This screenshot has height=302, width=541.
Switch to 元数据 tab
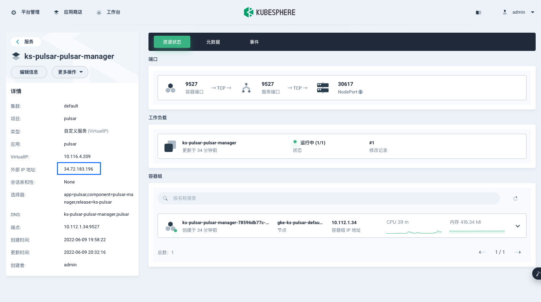213,42
